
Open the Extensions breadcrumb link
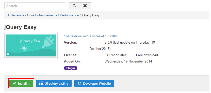pos(16,15)
